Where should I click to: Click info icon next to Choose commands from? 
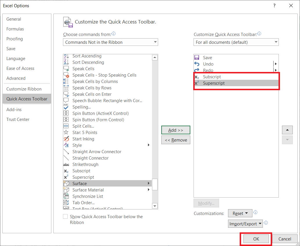(113, 34)
